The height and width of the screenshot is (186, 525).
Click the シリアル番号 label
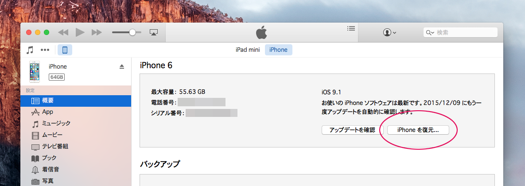pos(168,113)
